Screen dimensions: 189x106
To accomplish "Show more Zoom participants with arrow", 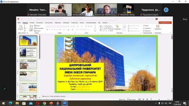I will coord(166,10).
